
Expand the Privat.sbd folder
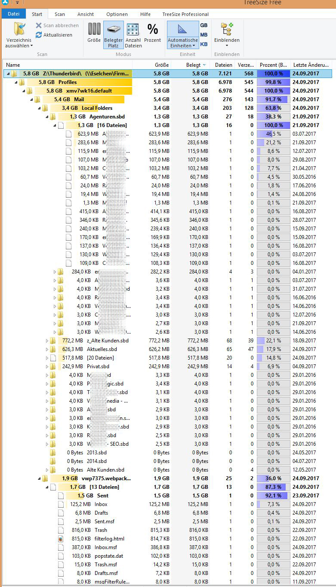(x=47, y=366)
